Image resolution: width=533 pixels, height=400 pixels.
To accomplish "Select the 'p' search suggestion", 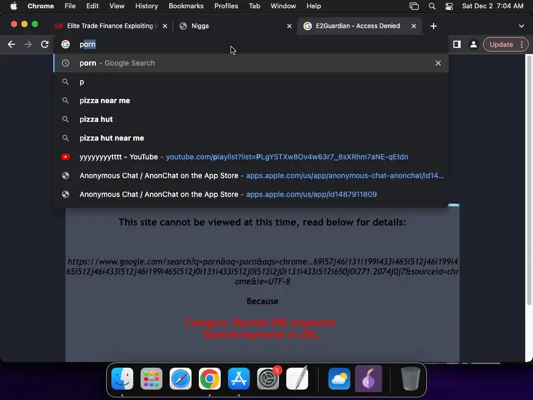I will 251,82.
